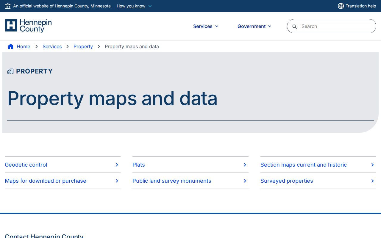Click the arrow beside Section maps current and historic
Screen dimensions: 381x238
point(373,165)
